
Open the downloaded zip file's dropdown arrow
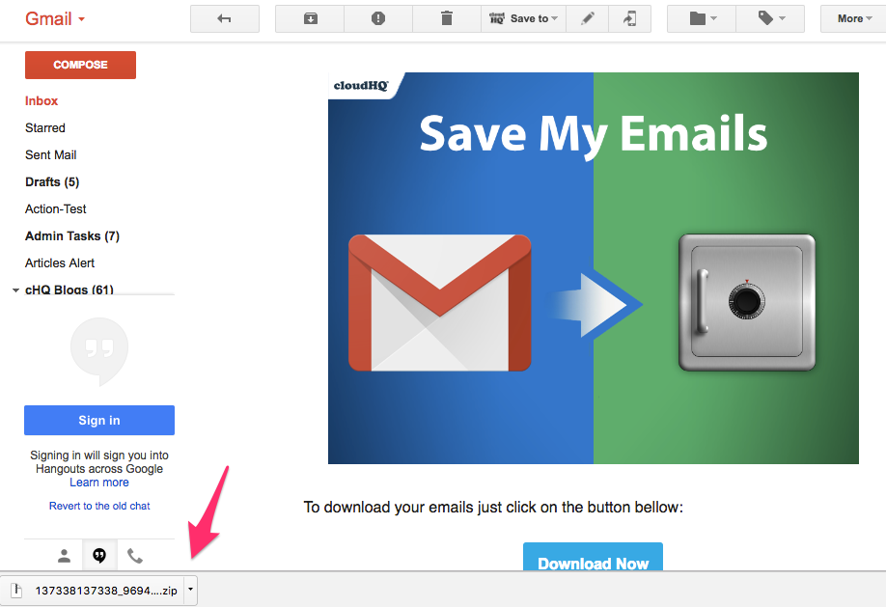click(190, 590)
